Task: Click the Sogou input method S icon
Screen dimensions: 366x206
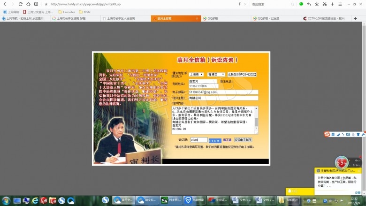Action: click(x=327, y=135)
